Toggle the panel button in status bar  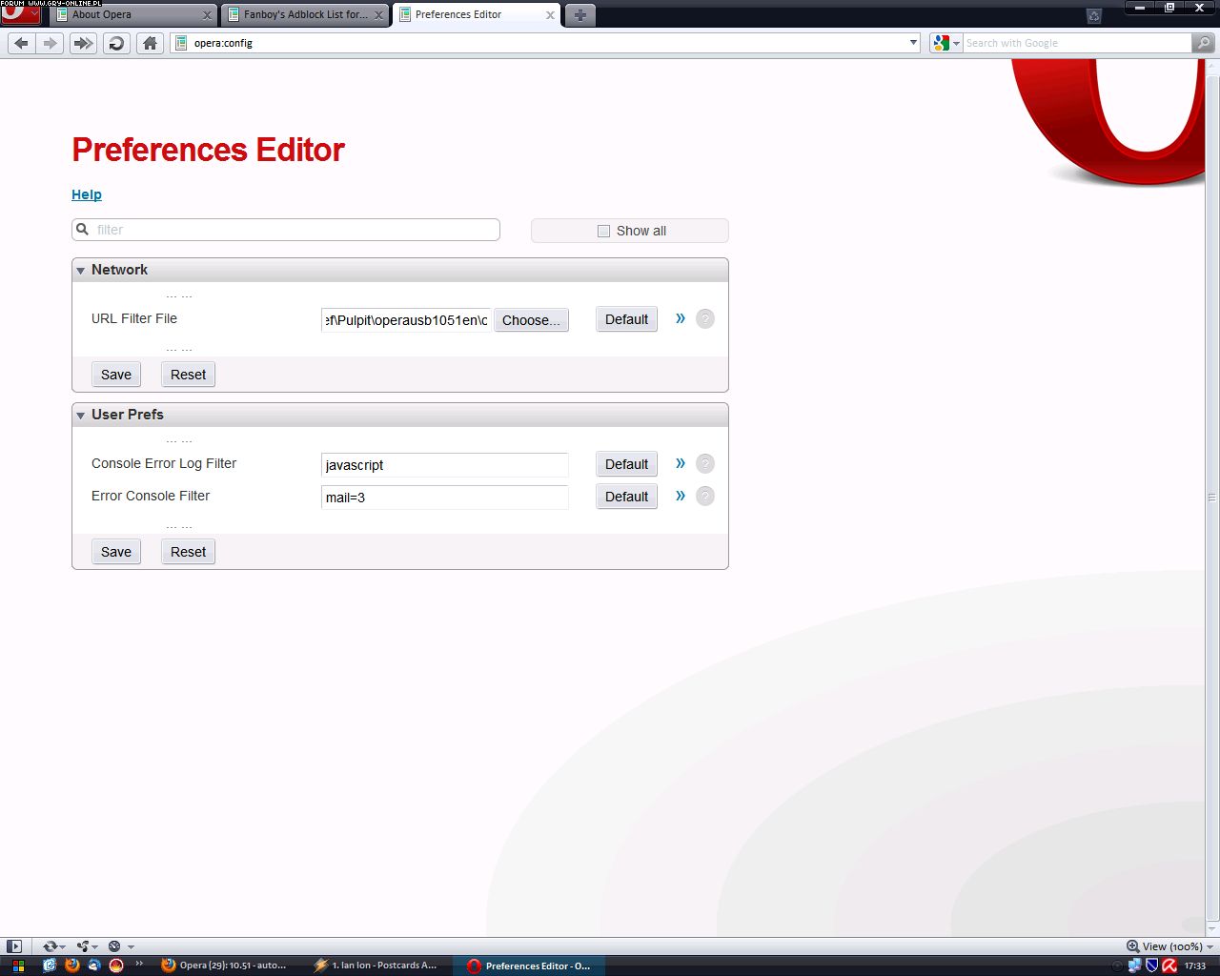tap(13, 946)
